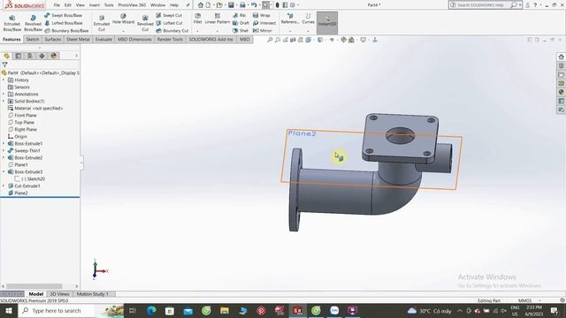Select the Boundary Cut command
The image size is (566, 318).
click(x=172, y=31)
